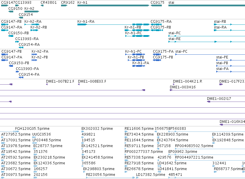Click the Kr-h1-RA transcript label

click(86, 21)
